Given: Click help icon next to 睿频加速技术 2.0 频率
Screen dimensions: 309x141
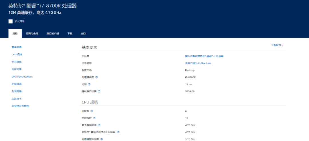Looking at the screenshot, I should tap(118, 132).
